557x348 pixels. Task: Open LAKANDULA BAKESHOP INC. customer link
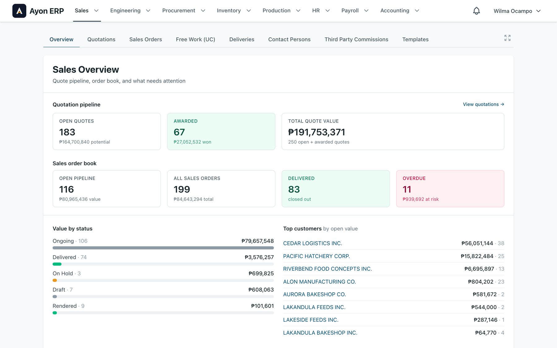320,333
